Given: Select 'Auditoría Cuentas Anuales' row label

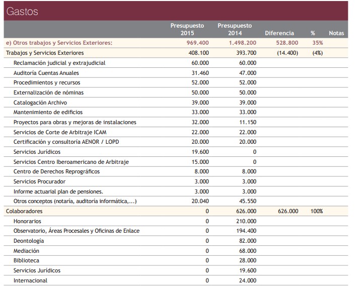Looking at the screenshot, I should click(x=46, y=73).
